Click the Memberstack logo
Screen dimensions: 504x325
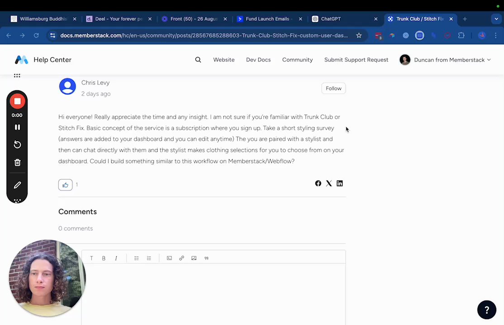[22, 60]
